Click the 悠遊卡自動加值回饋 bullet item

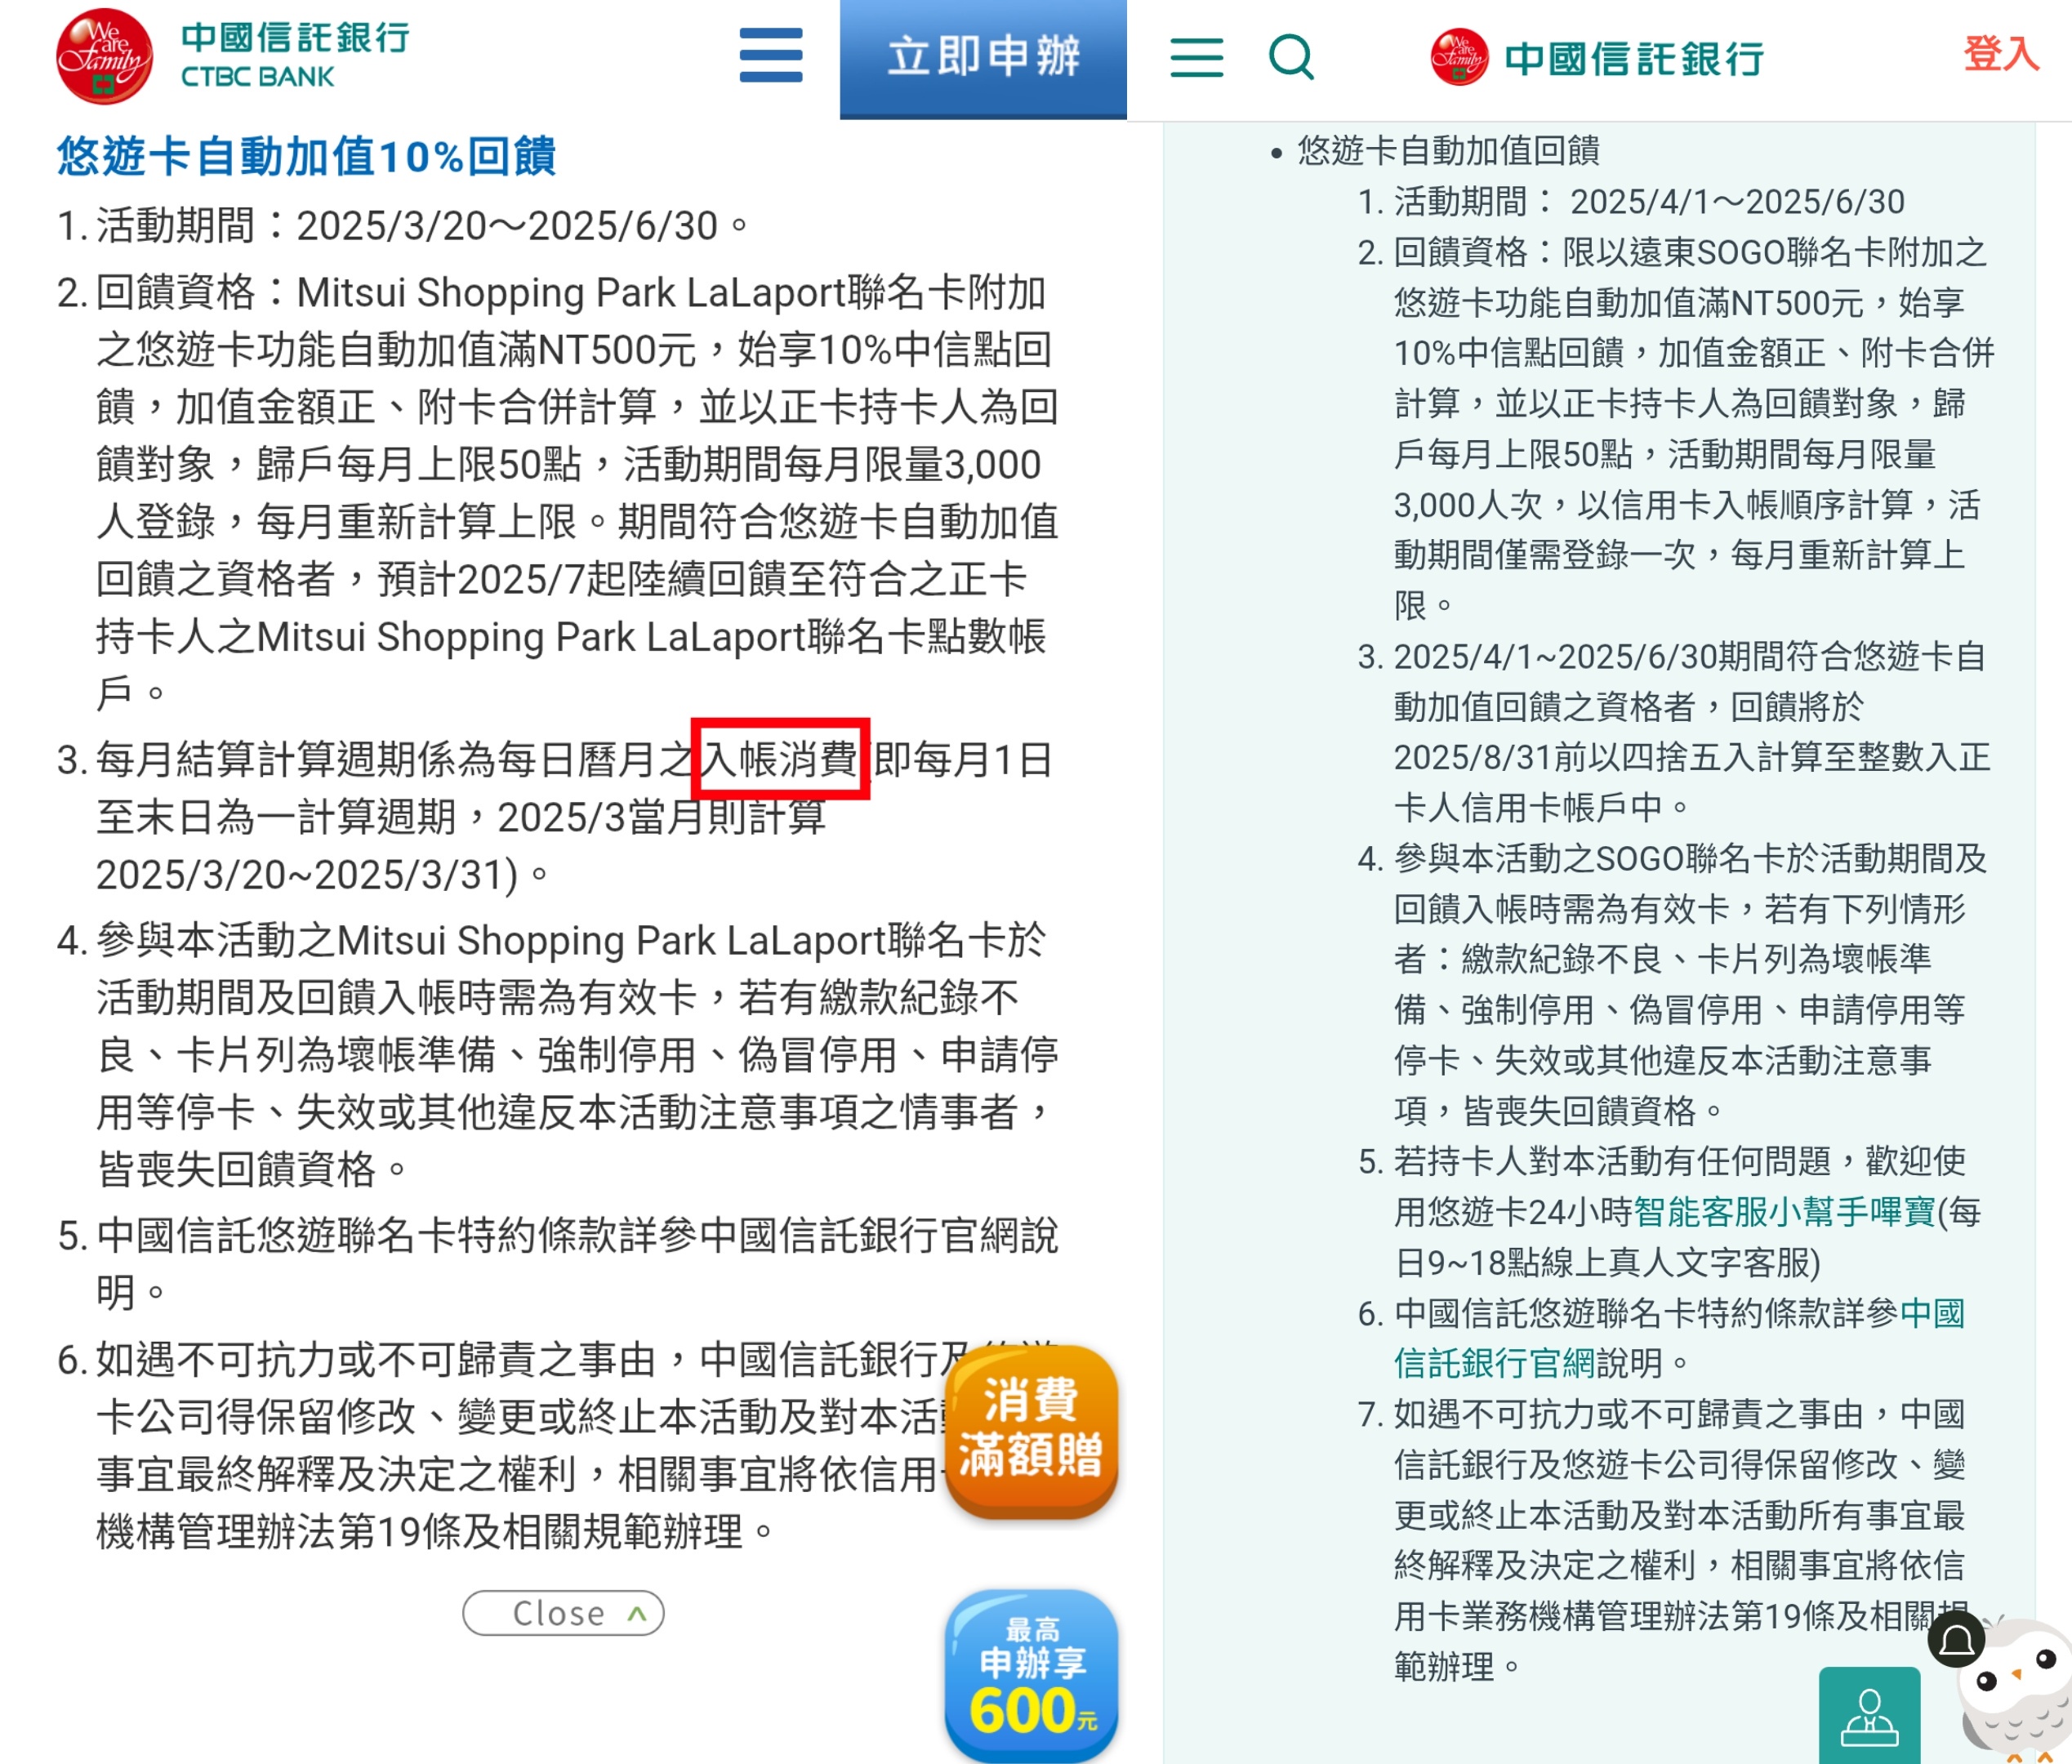point(1448,151)
